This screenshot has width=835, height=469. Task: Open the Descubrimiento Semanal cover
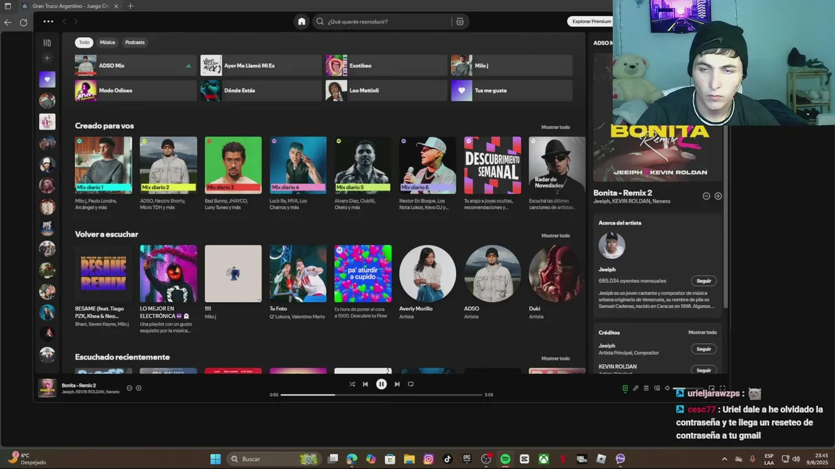coord(493,165)
